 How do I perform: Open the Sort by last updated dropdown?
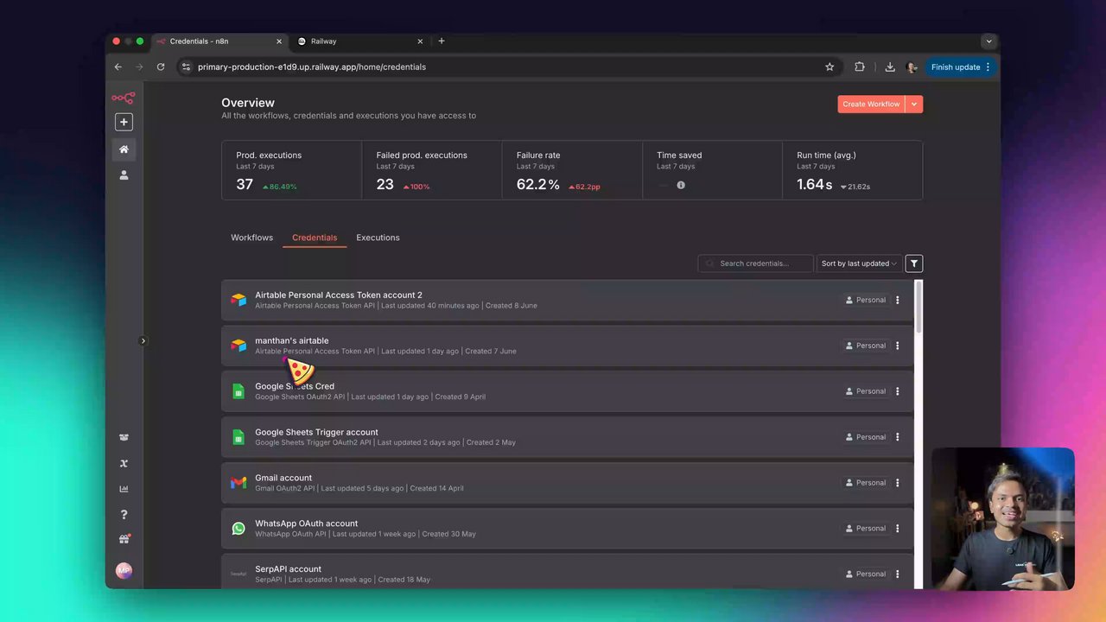coord(859,263)
